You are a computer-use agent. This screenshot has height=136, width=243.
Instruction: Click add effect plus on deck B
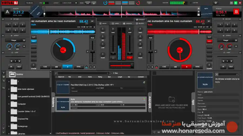pos(236,46)
